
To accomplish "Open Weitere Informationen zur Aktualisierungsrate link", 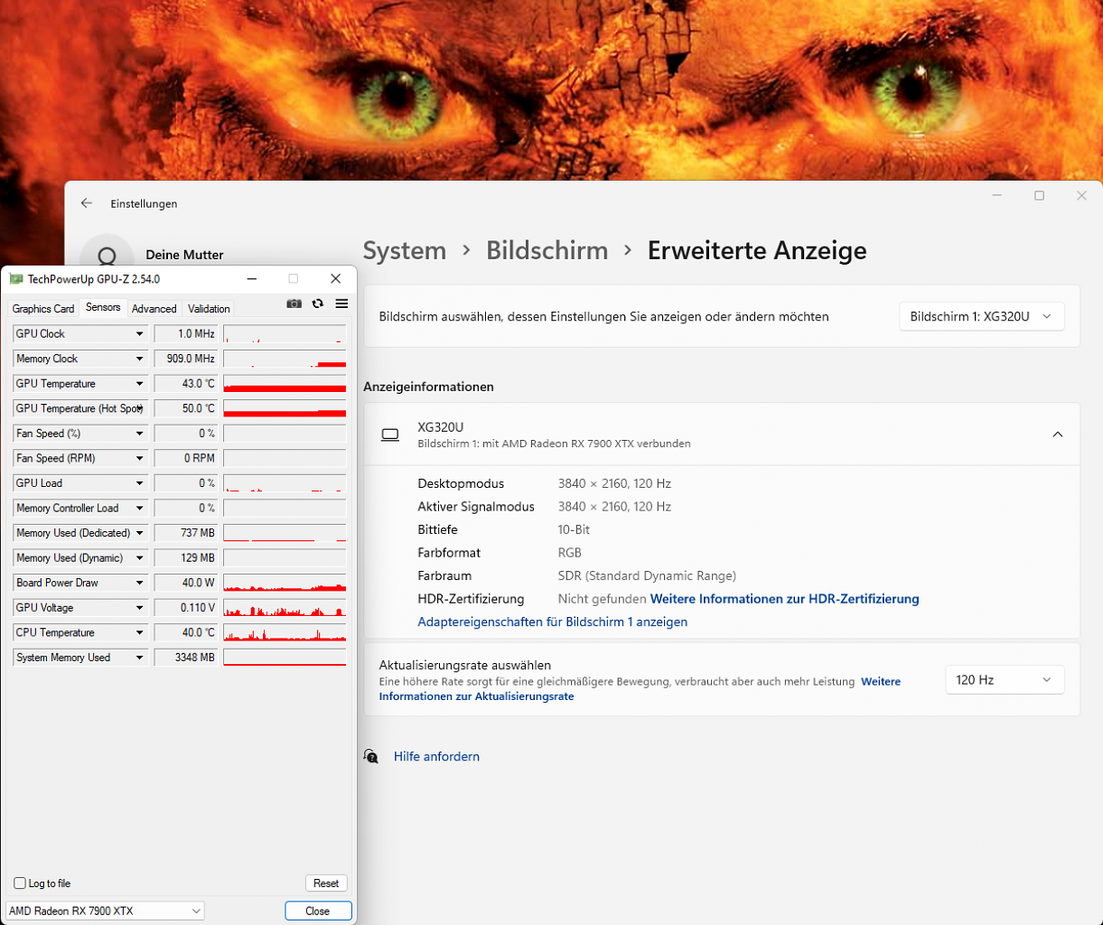I will [x=640, y=689].
